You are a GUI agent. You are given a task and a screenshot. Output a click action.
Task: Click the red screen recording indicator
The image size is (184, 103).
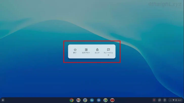pyautogui.click(x=154, y=100)
